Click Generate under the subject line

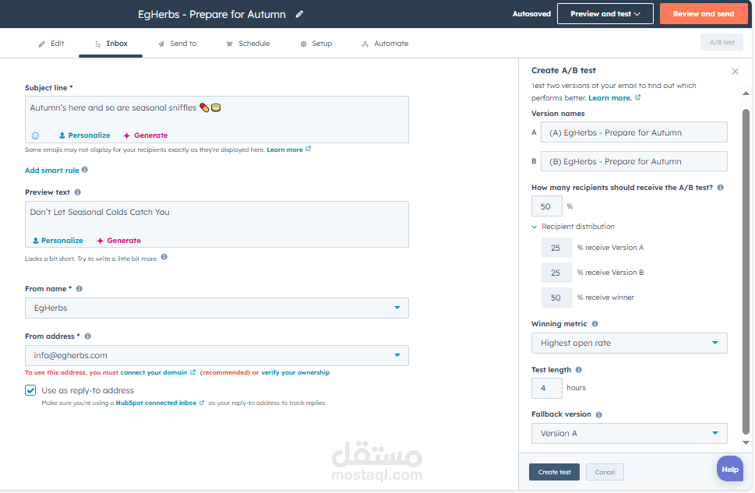(x=146, y=136)
